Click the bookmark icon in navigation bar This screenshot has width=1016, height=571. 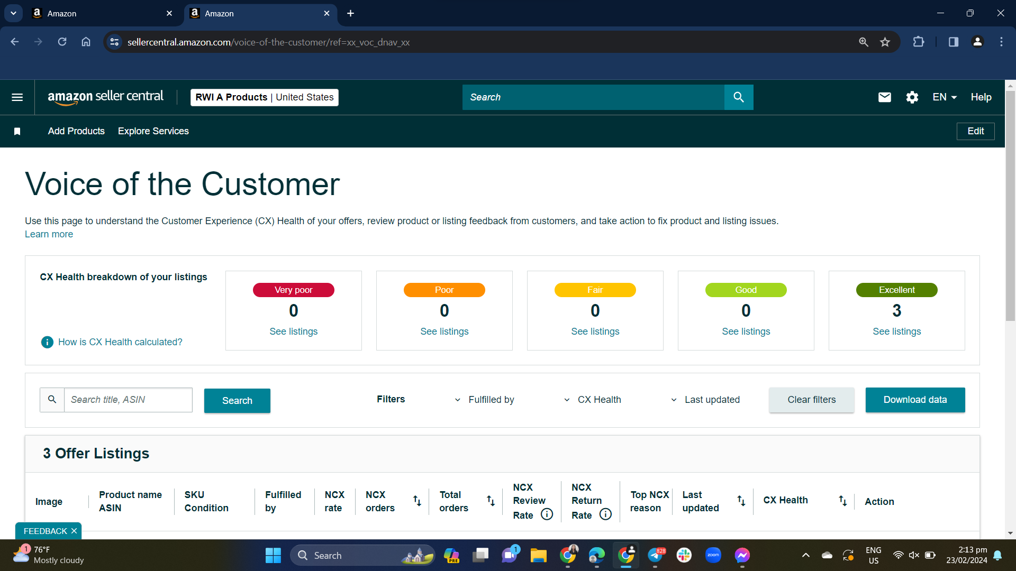pos(17,131)
